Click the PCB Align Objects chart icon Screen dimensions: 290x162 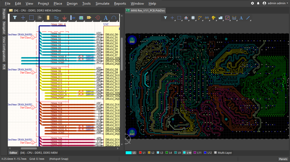click(x=186, y=18)
